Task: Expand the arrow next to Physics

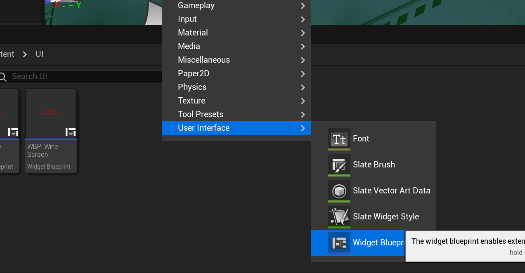Action: (303, 87)
